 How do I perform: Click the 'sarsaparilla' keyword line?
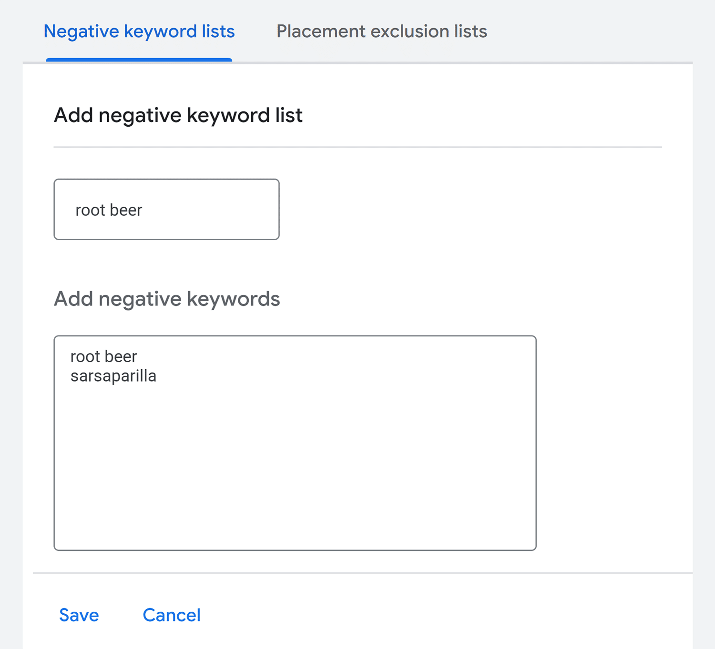click(x=113, y=376)
